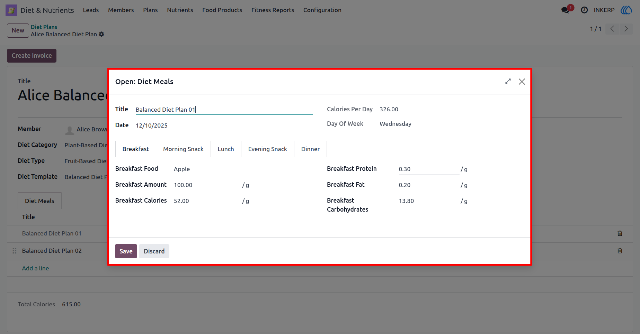The image size is (640, 334).
Task: Open the activities clock icon
Action: point(584,10)
